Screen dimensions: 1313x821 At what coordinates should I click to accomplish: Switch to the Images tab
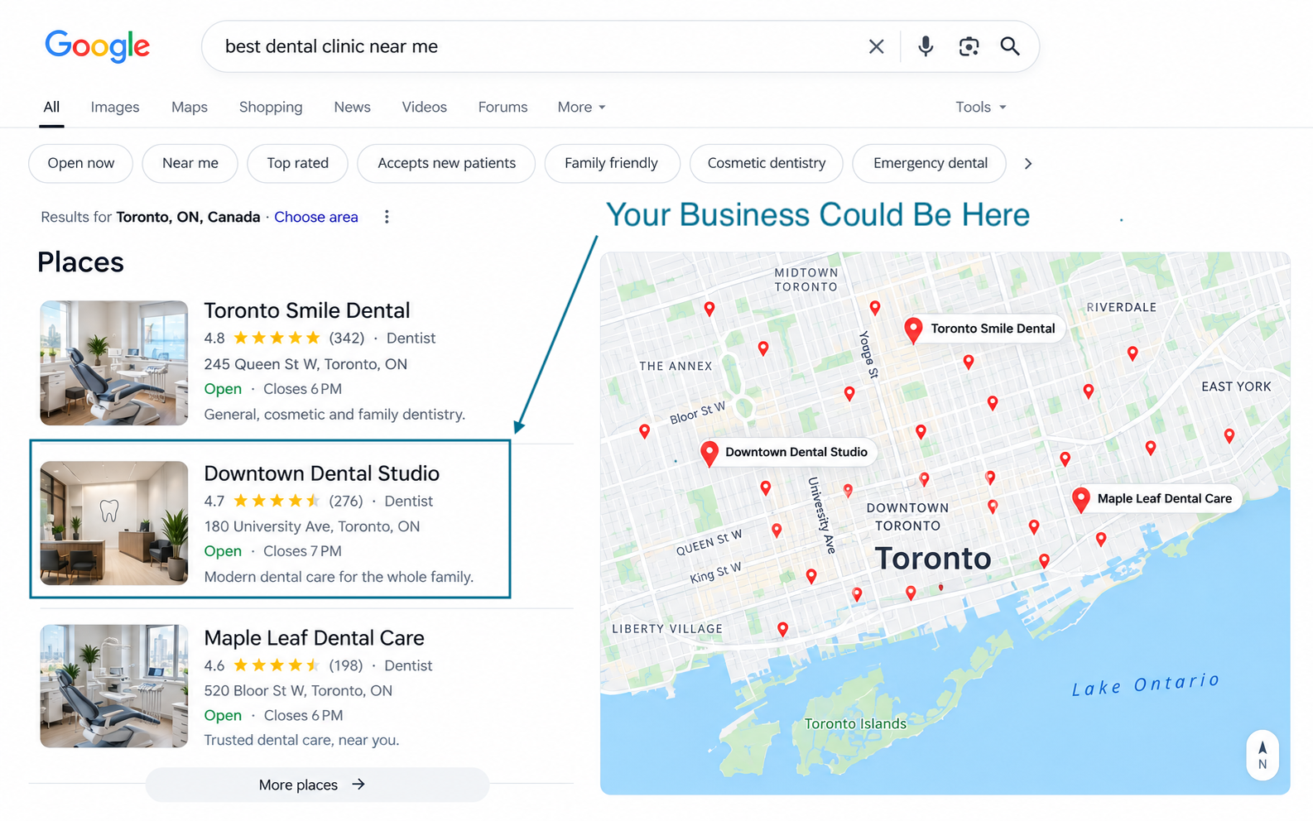[115, 107]
